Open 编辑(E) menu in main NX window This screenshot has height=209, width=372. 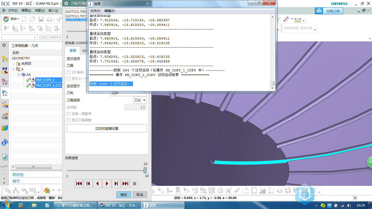26,10
